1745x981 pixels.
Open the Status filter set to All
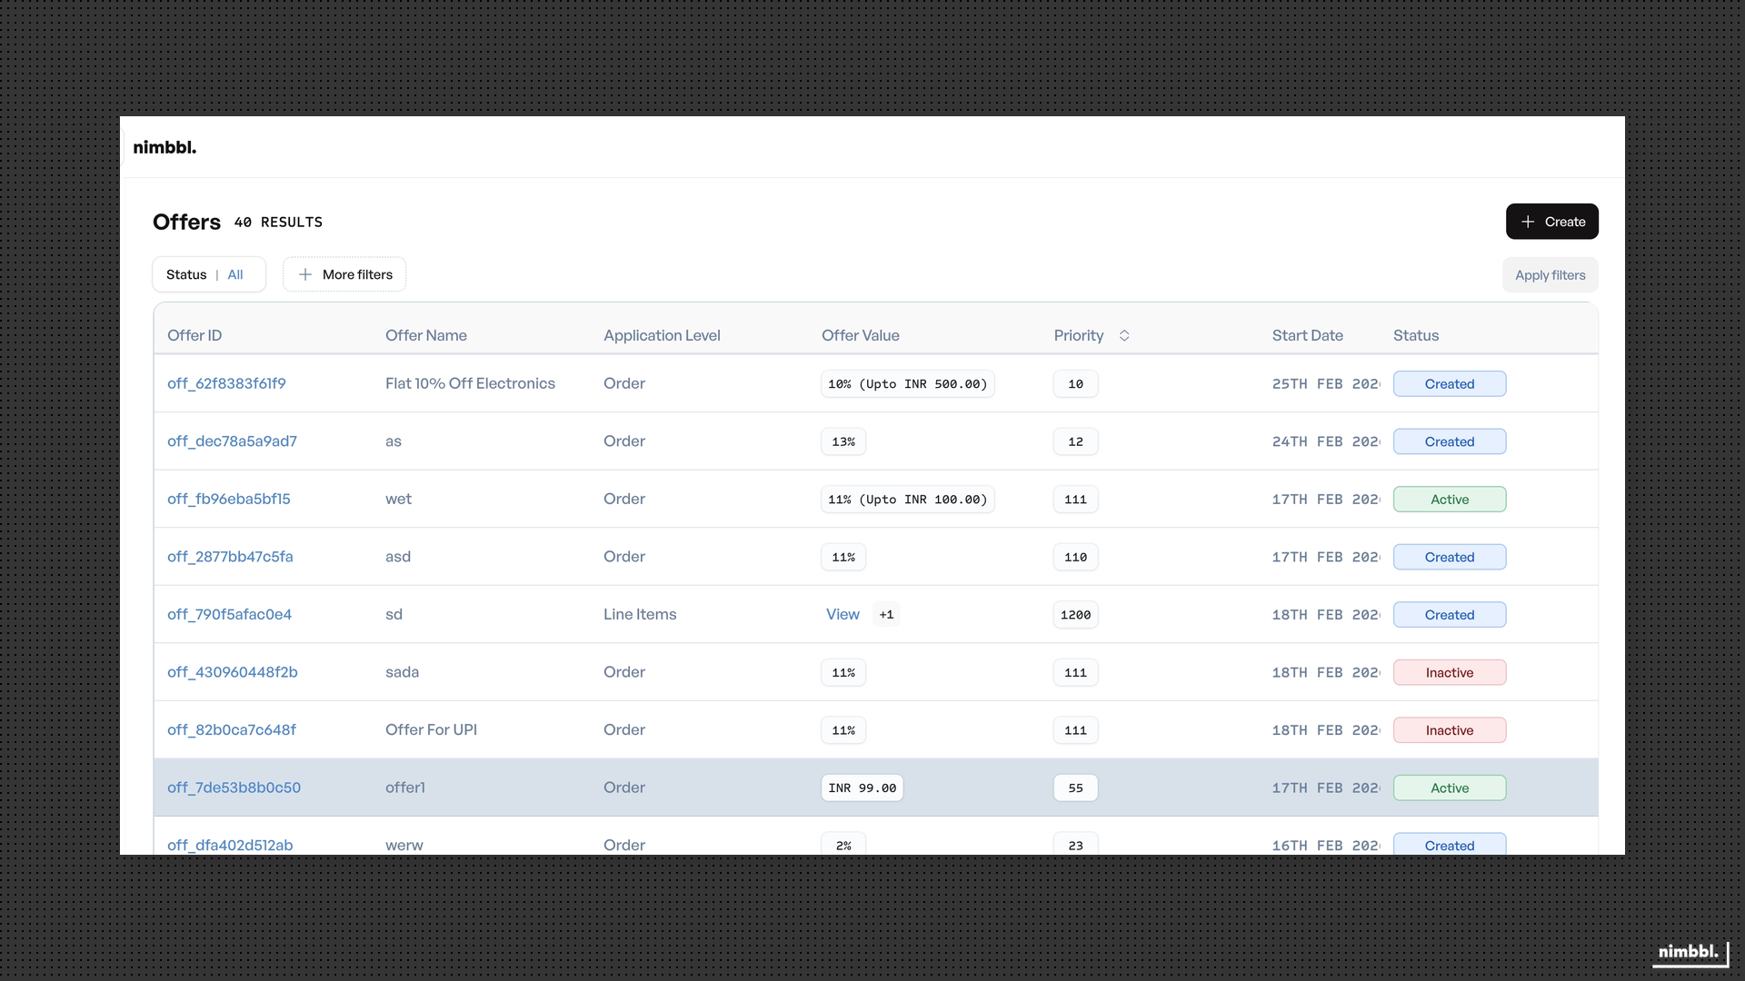click(x=208, y=274)
